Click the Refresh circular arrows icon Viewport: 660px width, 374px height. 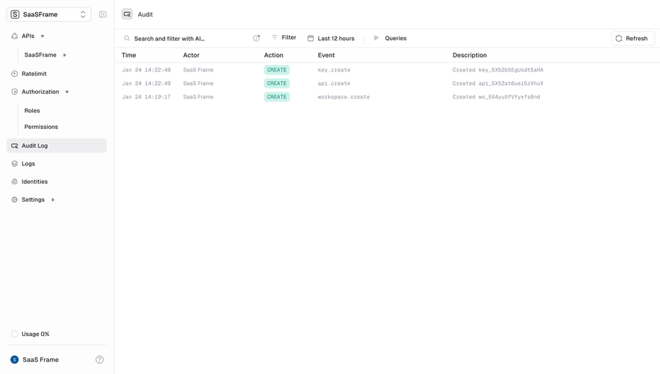[619, 38]
